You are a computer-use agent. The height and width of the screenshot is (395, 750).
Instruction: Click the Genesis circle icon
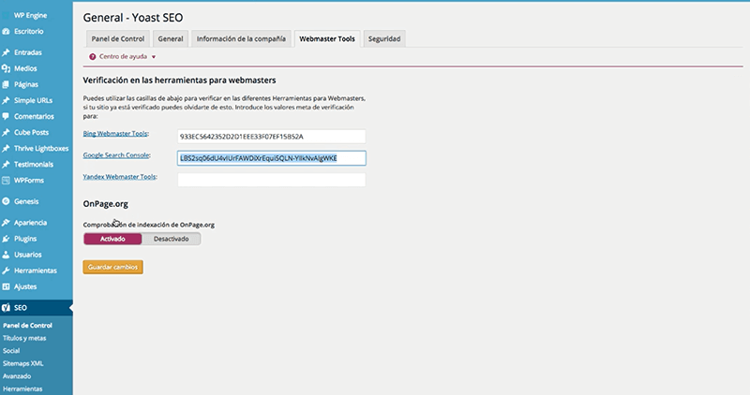coord(6,201)
